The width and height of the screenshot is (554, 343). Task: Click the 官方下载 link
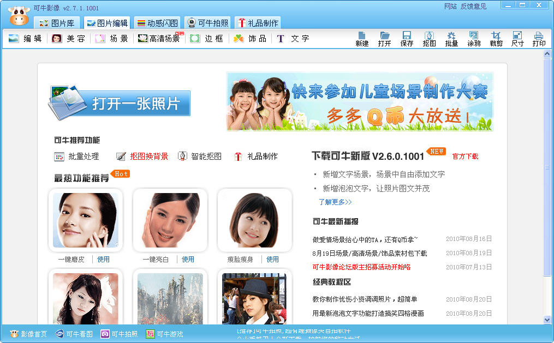tap(465, 157)
